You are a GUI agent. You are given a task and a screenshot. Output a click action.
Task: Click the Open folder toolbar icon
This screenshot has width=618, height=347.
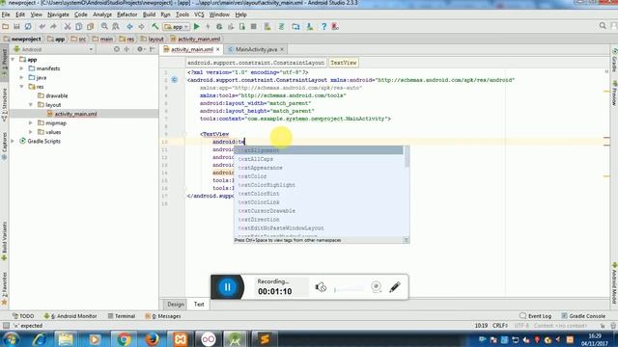pyautogui.click(x=6, y=27)
